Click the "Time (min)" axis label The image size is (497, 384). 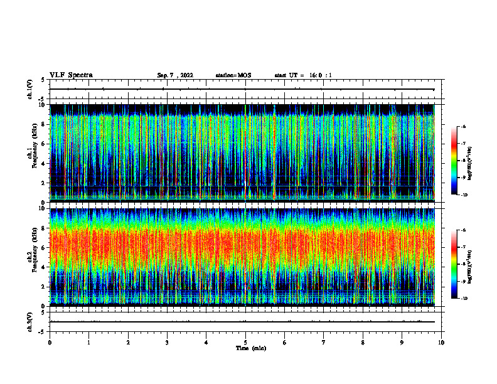click(251, 348)
